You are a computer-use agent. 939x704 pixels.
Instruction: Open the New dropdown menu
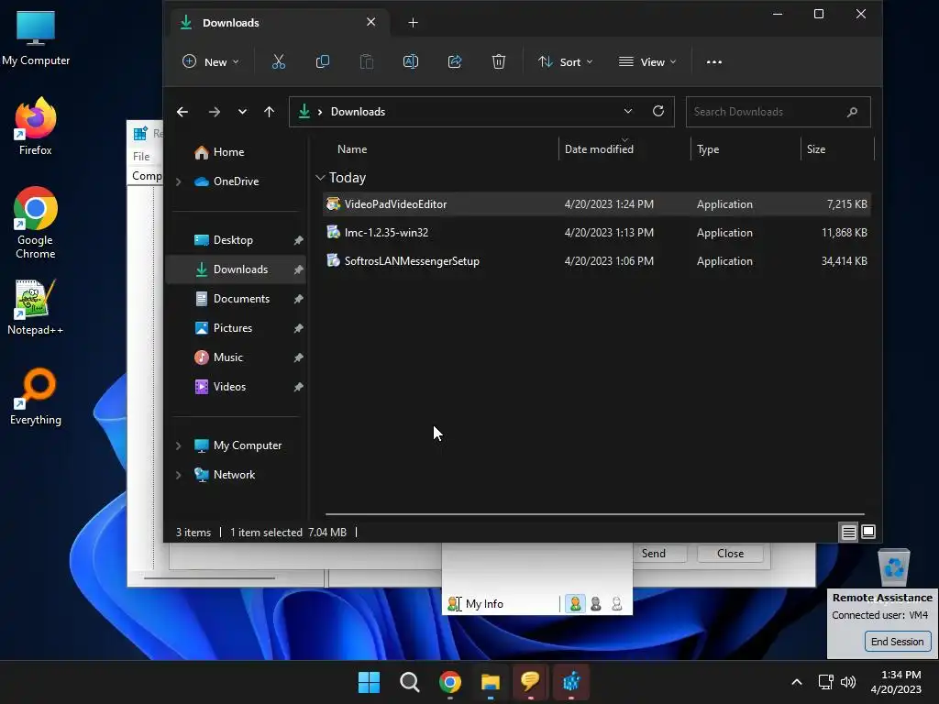click(211, 61)
